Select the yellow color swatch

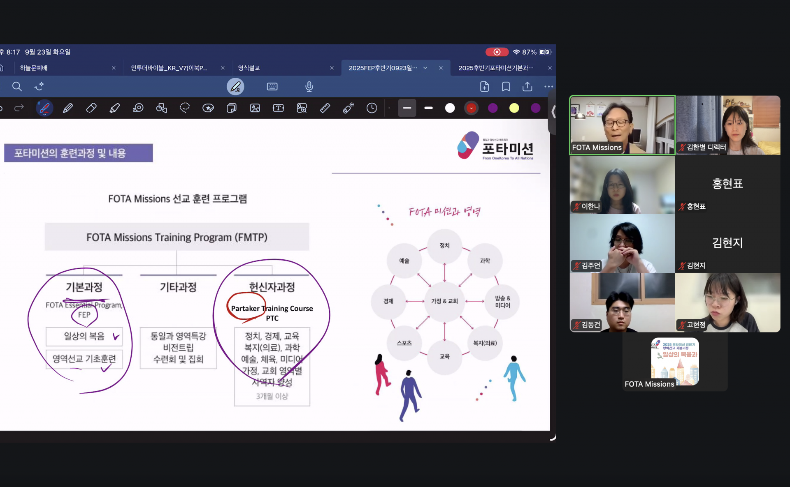[514, 108]
